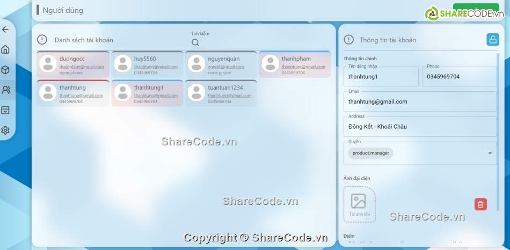Click the search magnifier icon
Viewport: 510px width, 250px height.
pos(195,42)
